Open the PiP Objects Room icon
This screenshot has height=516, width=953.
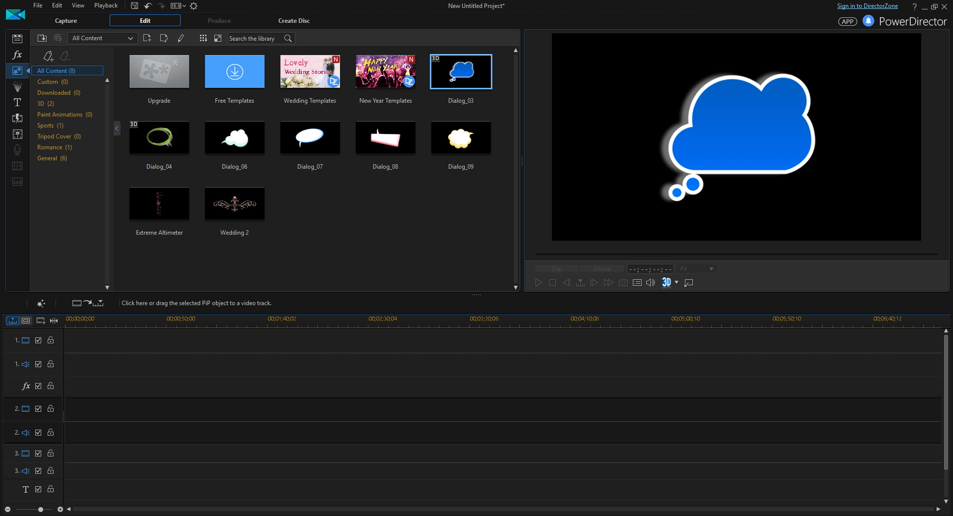point(17,70)
